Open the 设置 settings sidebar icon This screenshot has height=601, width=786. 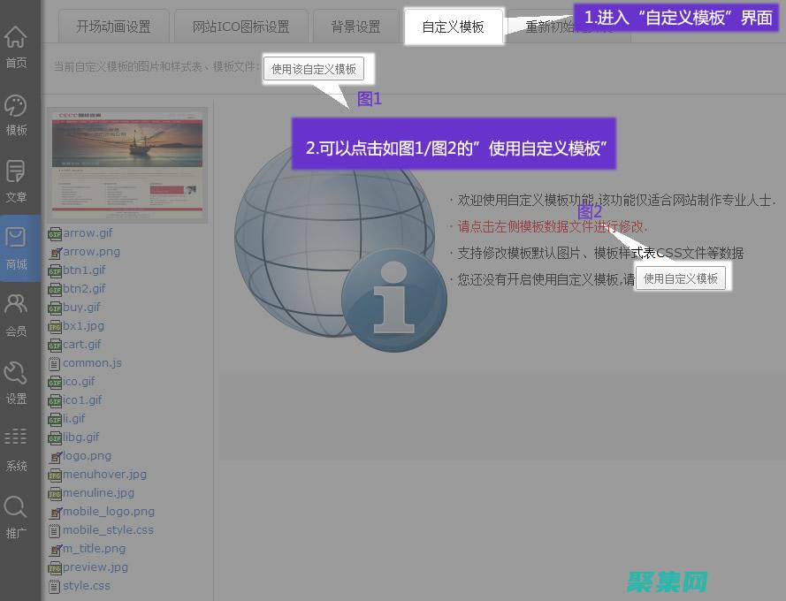click(x=16, y=373)
